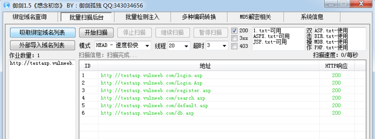Click the HTTP响应 column header
Screen dimensions: 375x139
click(x=337, y=66)
